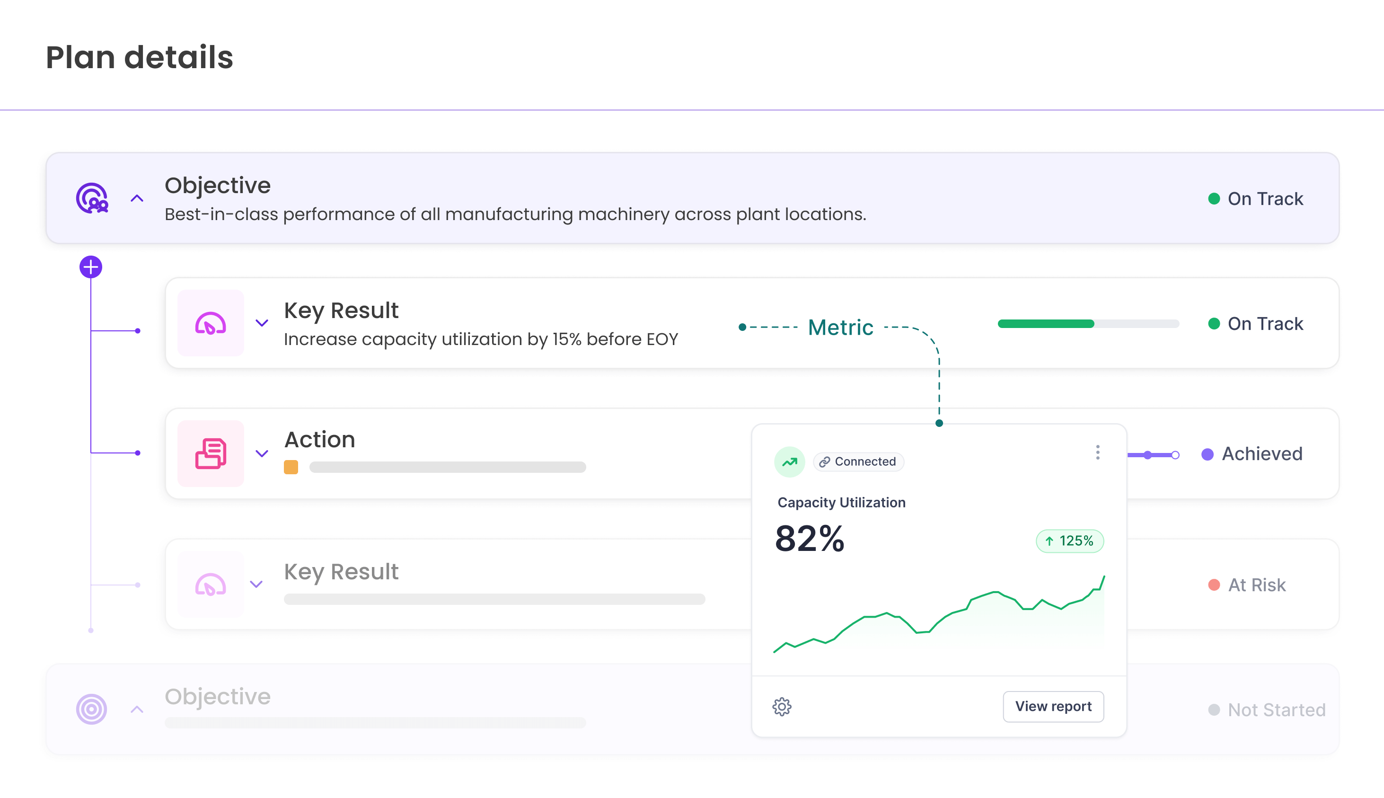Click the bottom Objective bullseye icon
The width and height of the screenshot is (1384, 798).
(92, 708)
